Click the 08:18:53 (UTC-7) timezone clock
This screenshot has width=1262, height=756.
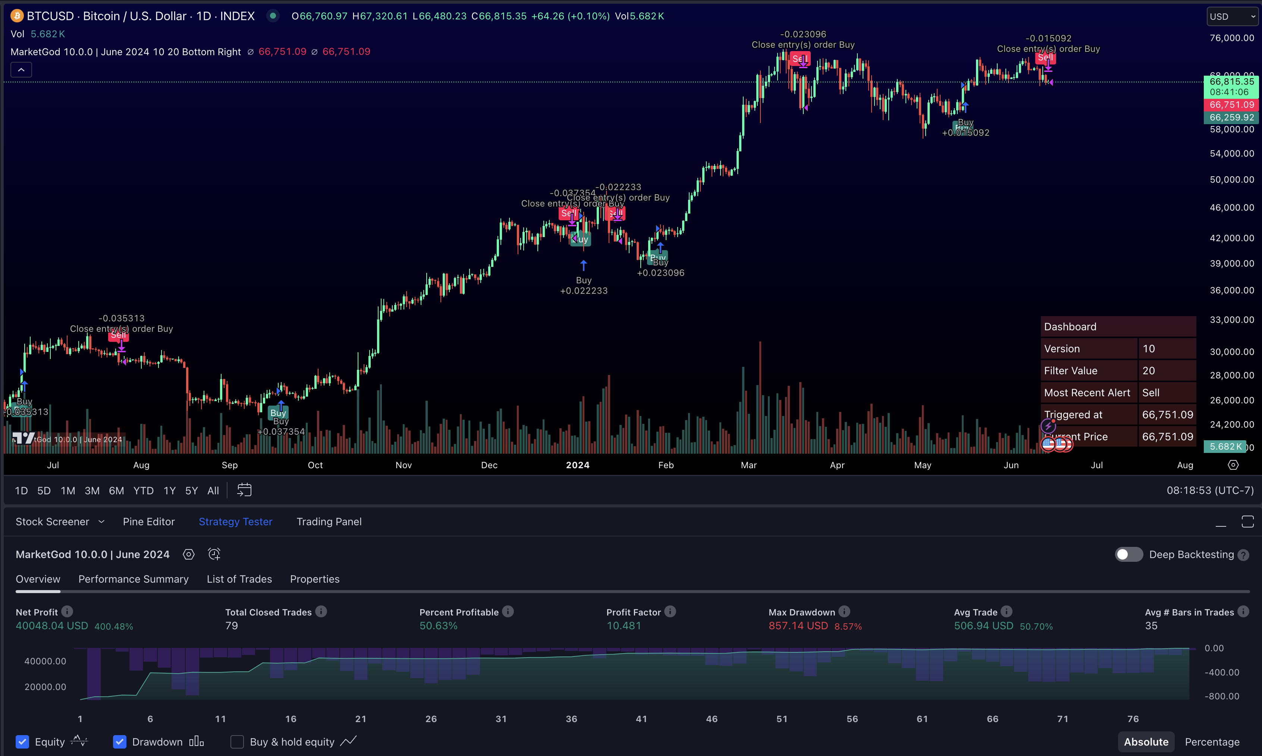pos(1210,490)
